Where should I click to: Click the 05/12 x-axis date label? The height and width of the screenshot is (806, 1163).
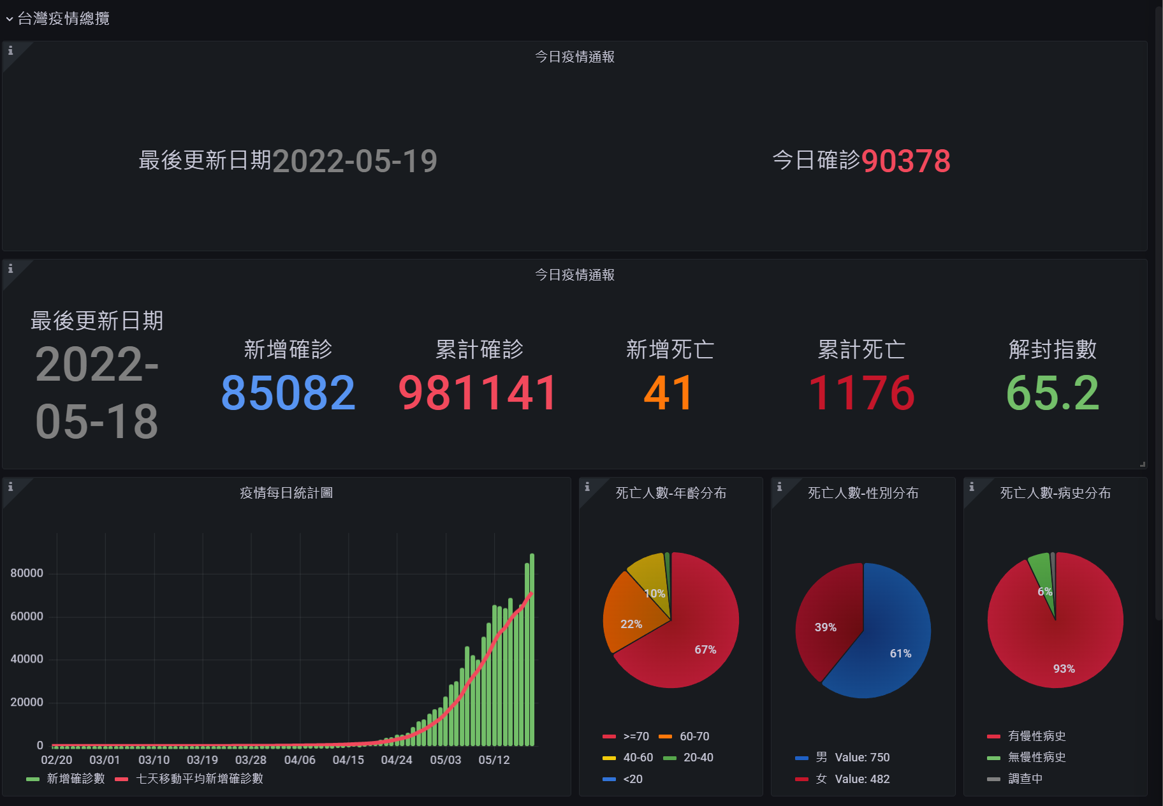coord(494,760)
